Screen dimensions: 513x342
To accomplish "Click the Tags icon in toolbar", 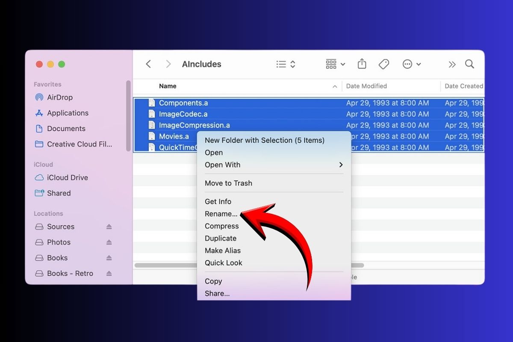I will 384,64.
